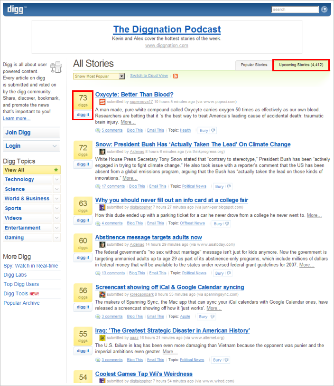This screenshot has height=386, width=334.
Task: Expand the World & Business topic chevron
Action: 57,198
